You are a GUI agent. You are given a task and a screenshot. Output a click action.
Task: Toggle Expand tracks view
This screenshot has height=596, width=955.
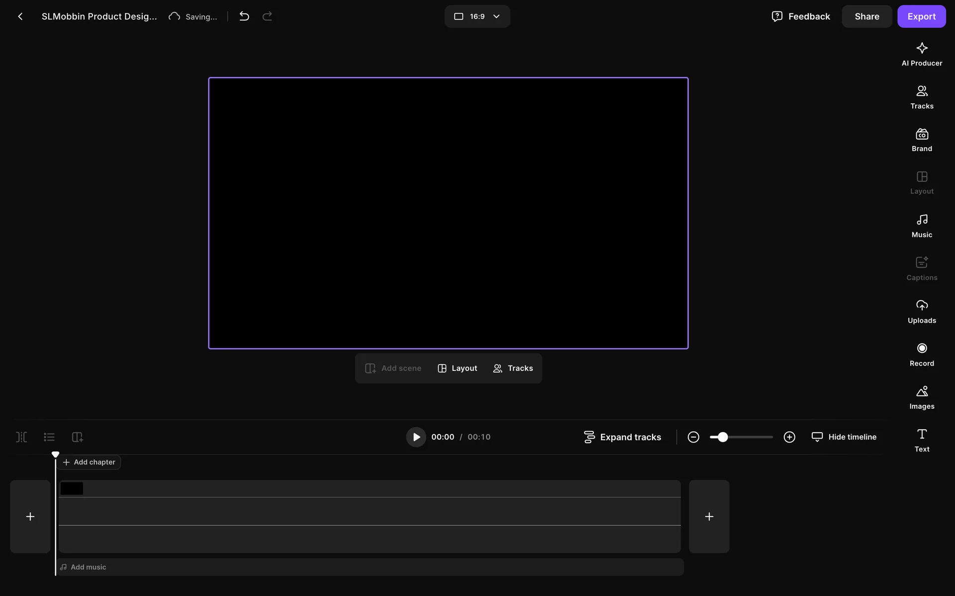622,437
